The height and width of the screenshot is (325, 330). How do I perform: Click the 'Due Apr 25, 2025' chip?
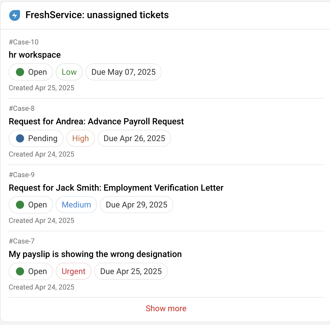(x=131, y=271)
